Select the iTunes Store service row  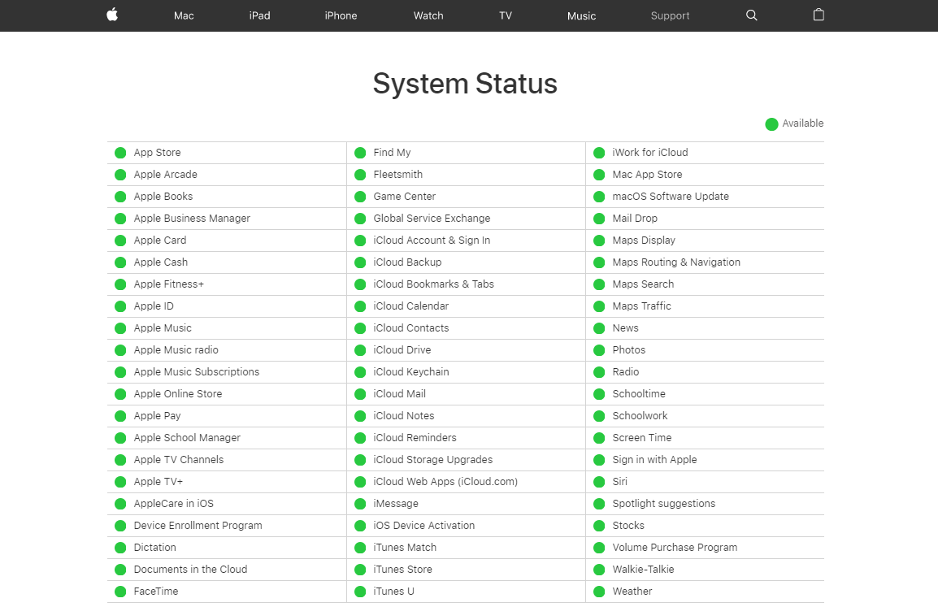[401, 569]
